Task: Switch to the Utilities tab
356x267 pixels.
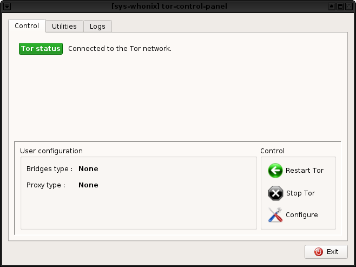Action: pos(64,26)
